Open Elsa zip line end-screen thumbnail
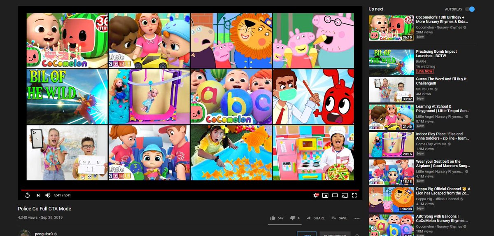The height and width of the screenshot is (236, 494). [x=149, y=96]
